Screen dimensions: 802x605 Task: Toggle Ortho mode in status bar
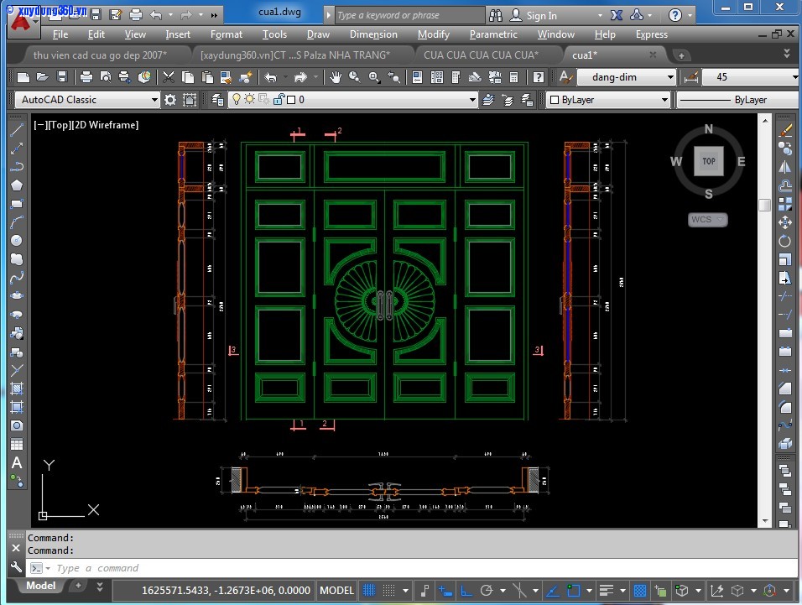(466, 591)
